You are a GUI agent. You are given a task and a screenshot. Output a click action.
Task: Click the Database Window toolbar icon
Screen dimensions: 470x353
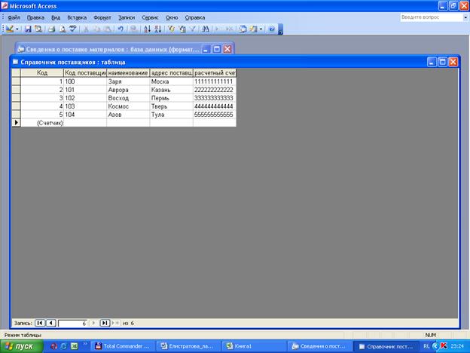pyautogui.click(x=243, y=29)
